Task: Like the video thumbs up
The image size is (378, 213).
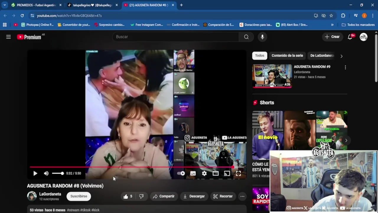Action: click(x=128, y=196)
